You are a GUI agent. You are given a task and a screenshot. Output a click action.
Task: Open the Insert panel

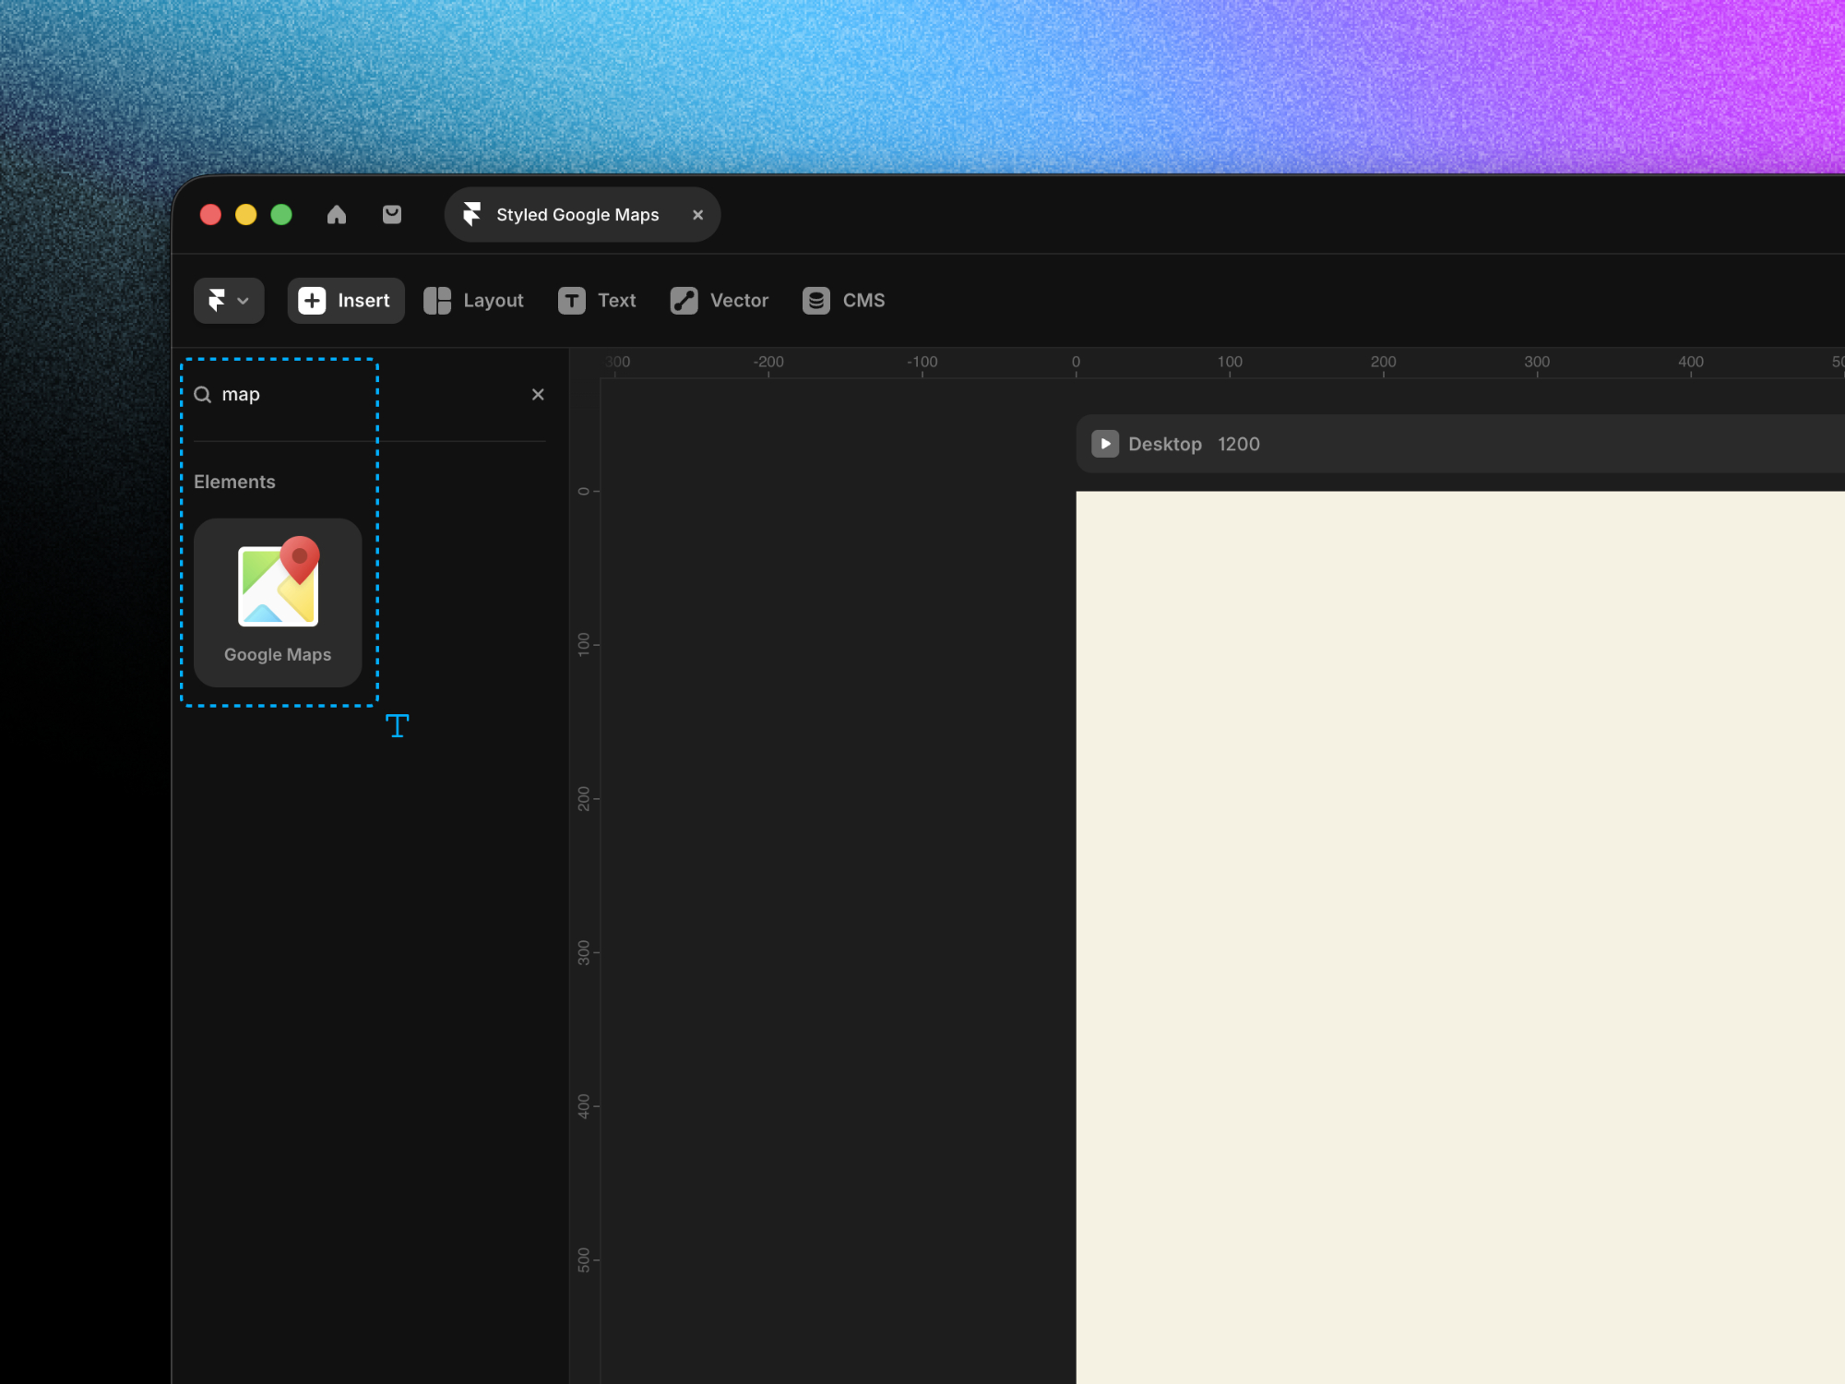pos(345,300)
